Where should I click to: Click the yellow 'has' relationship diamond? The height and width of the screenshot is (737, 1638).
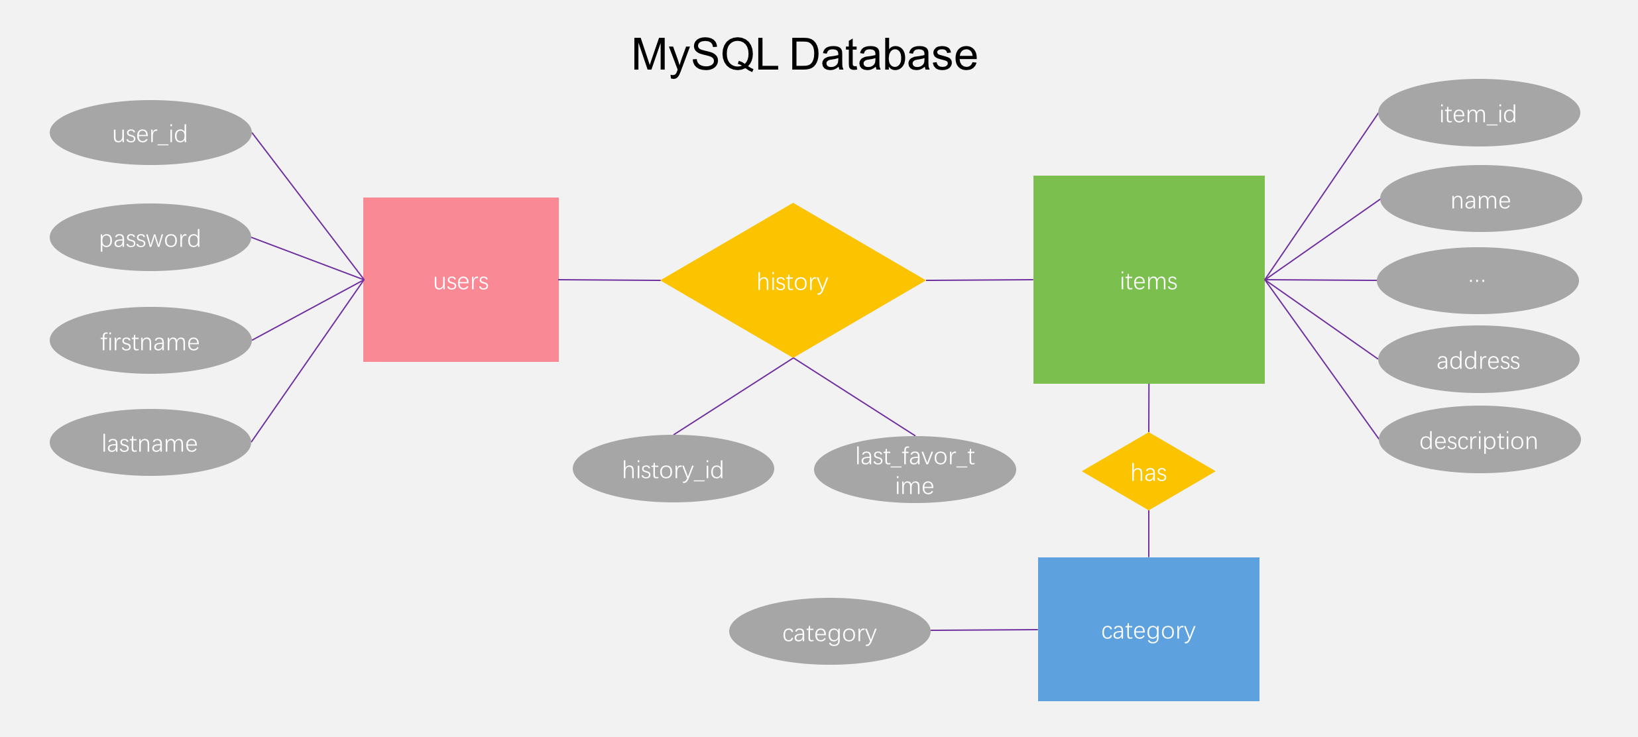click(1148, 472)
